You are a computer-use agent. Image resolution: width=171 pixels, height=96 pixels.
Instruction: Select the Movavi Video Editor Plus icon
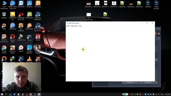(13, 5)
